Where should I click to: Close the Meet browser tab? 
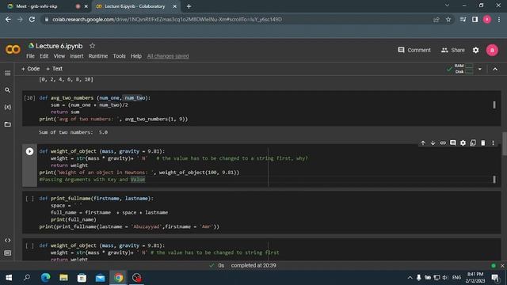coord(86,6)
